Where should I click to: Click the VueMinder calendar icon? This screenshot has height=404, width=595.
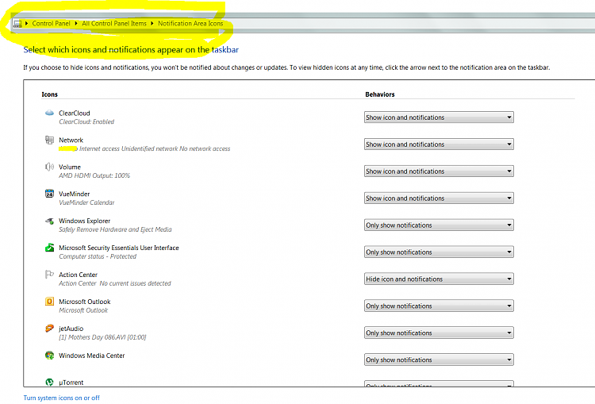[49, 194]
